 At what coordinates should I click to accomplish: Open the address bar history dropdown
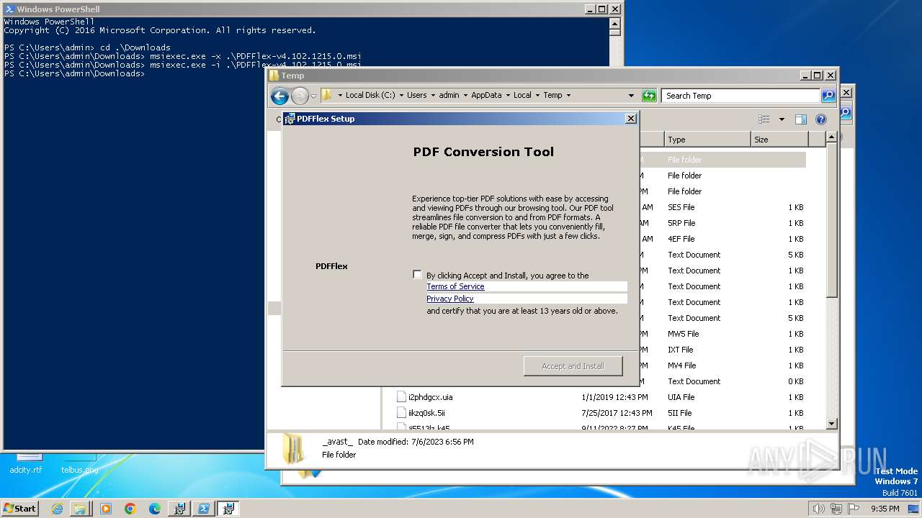[x=631, y=96]
